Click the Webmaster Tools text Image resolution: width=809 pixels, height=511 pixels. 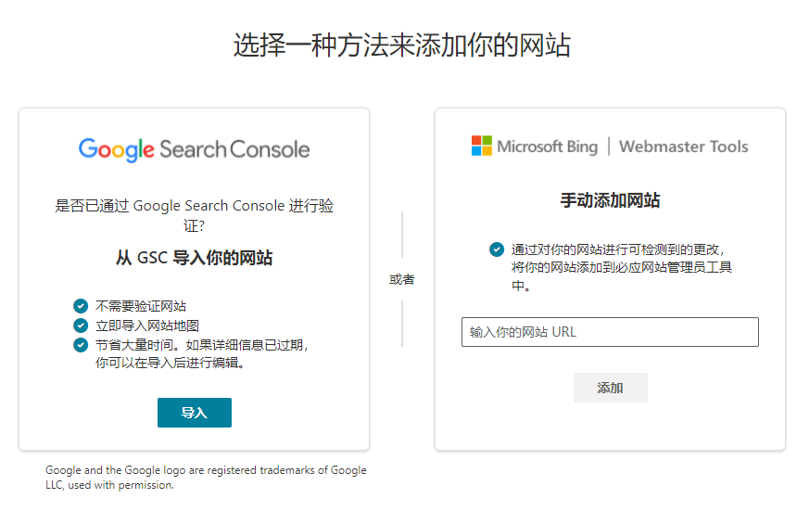[x=683, y=147]
